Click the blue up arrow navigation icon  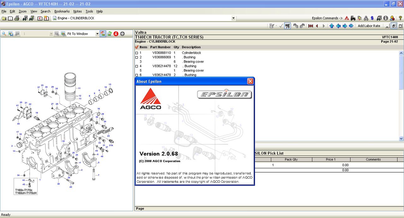pyautogui.click(x=331, y=26)
